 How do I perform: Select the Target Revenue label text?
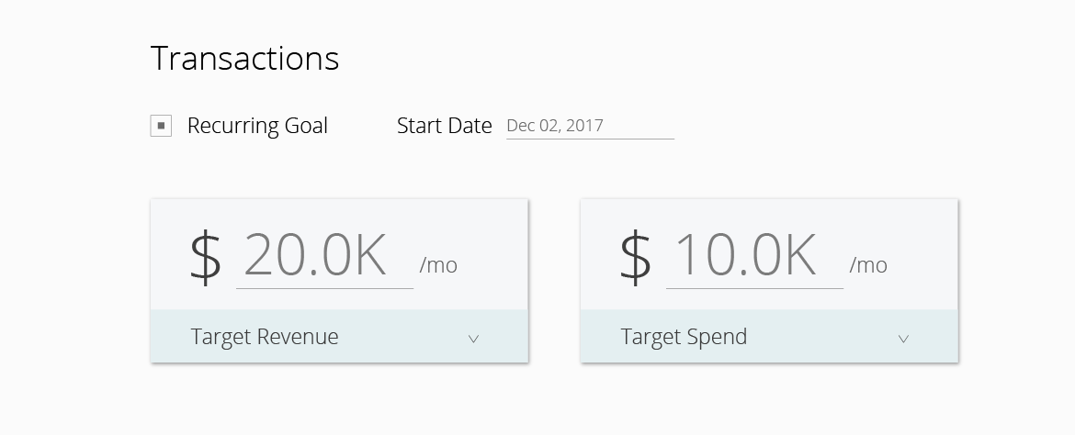point(265,337)
